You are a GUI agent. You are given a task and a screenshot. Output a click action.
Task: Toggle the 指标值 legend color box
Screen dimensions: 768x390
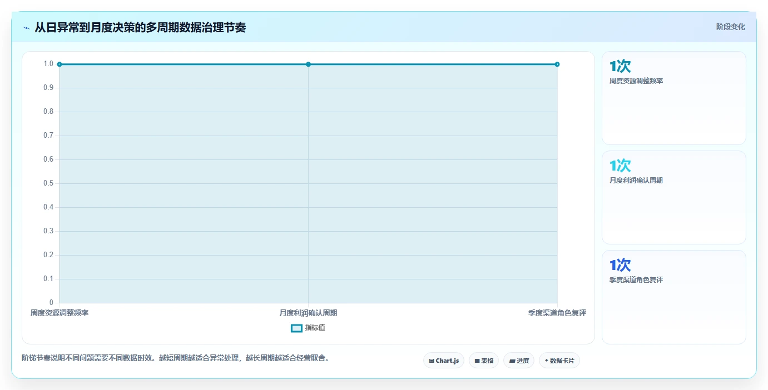[x=296, y=328]
